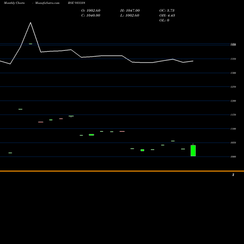Viewport: 244px width, 244px height.
Task: Select the close value 'C: 1040.00'
Action: pos(91,16)
